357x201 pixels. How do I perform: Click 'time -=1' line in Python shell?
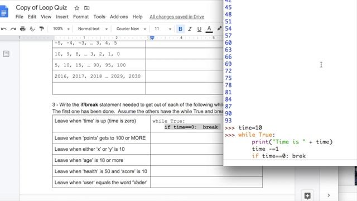pyautogui.click(x=266, y=149)
